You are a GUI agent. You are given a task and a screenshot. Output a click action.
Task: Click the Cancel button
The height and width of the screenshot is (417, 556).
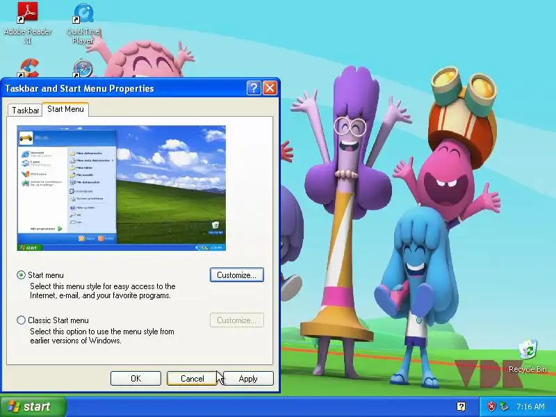pyautogui.click(x=193, y=378)
